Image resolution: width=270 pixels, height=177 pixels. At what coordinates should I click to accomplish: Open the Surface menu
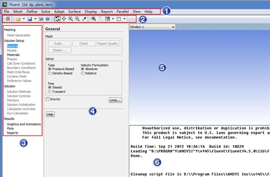[75, 12]
